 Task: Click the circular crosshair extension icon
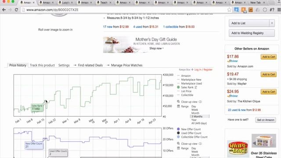pos(265,10)
